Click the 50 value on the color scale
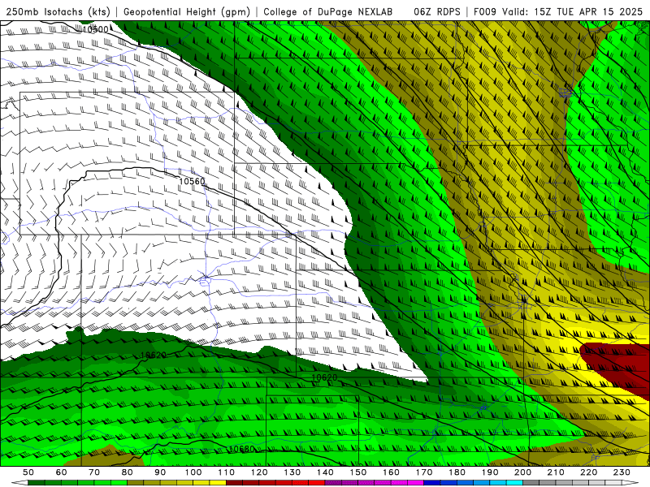Viewport: 650px width, 487px height. pos(28,472)
